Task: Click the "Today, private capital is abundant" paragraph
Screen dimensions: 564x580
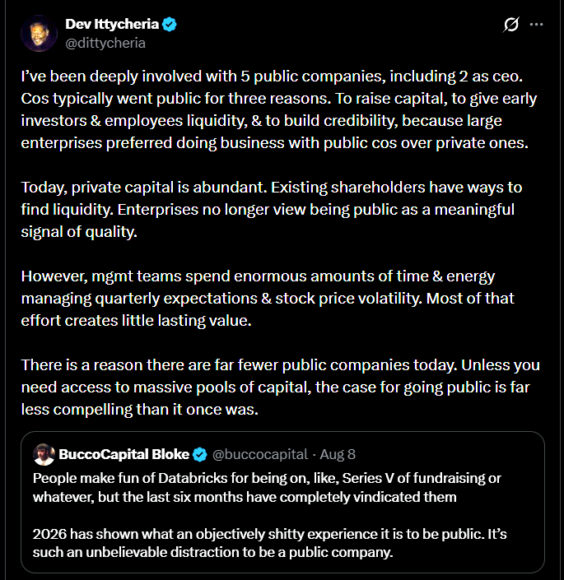Action: point(271,209)
